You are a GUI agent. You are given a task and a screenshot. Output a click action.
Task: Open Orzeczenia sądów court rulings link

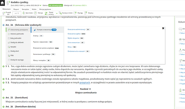[74, 34]
